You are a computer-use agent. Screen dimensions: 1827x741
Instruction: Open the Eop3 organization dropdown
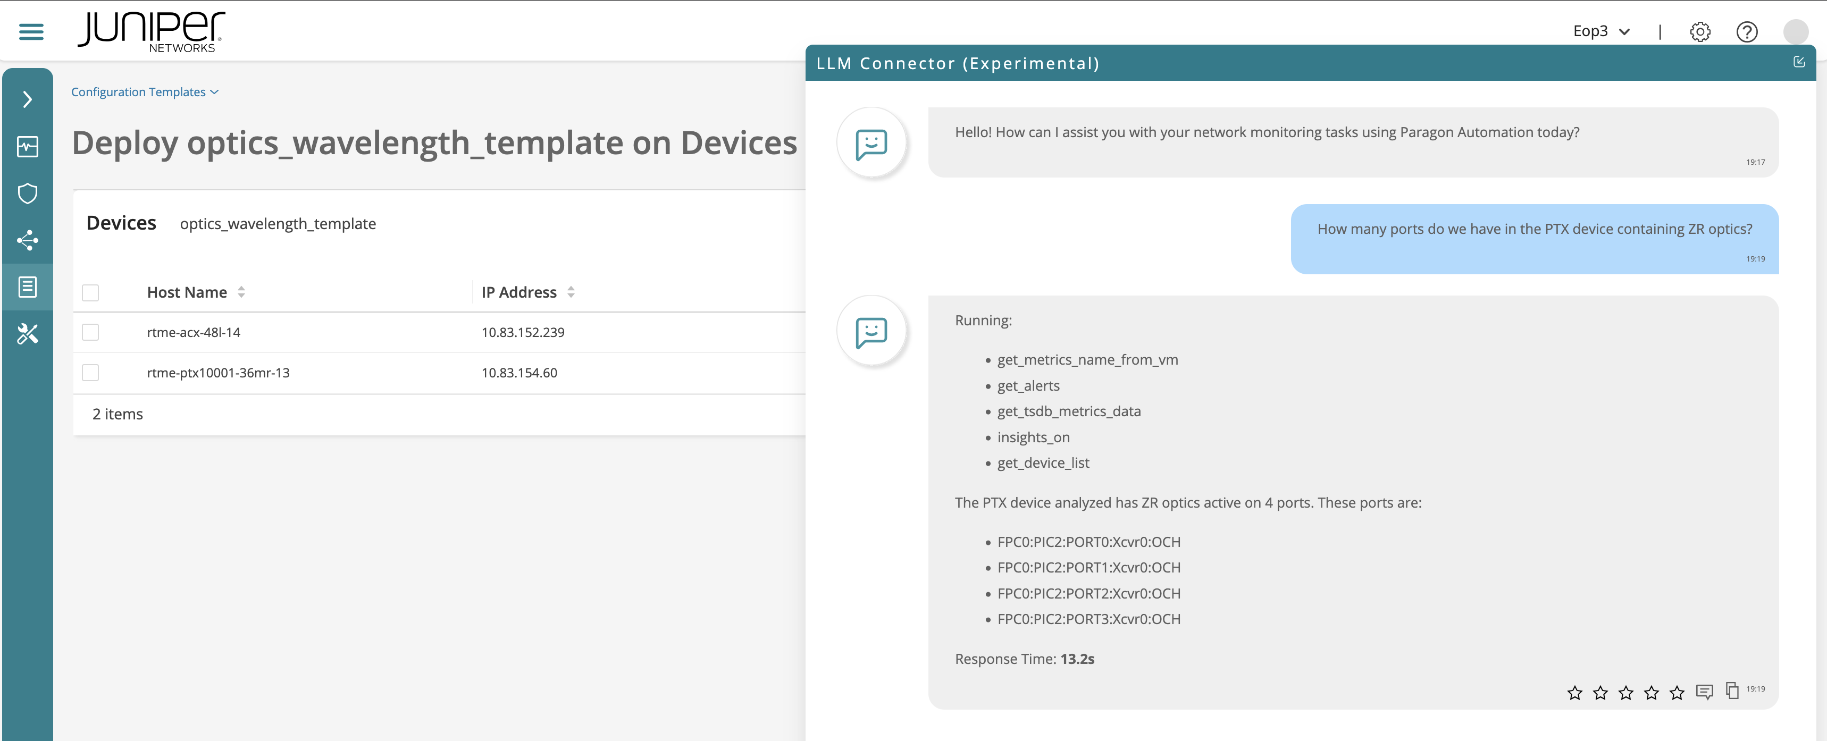click(x=1601, y=31)
